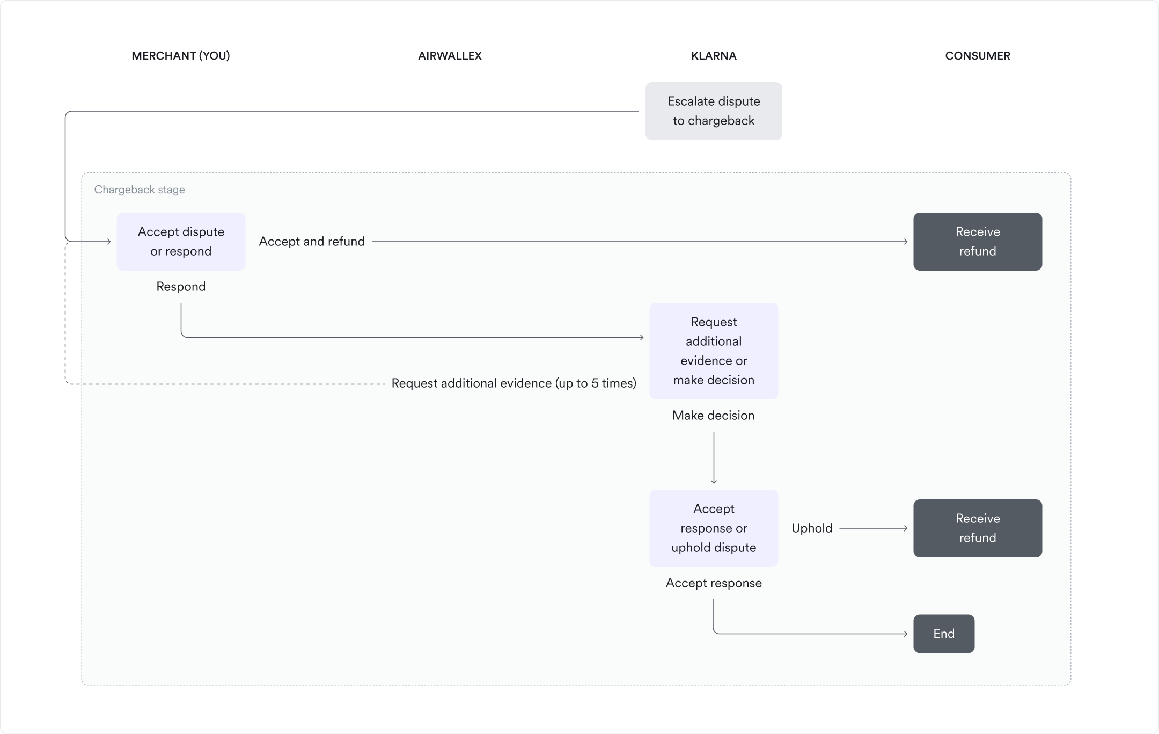Click the Accept response label
Image resolution: width=1159 pixels, height=734 pixels.
(x=714, y=583)
